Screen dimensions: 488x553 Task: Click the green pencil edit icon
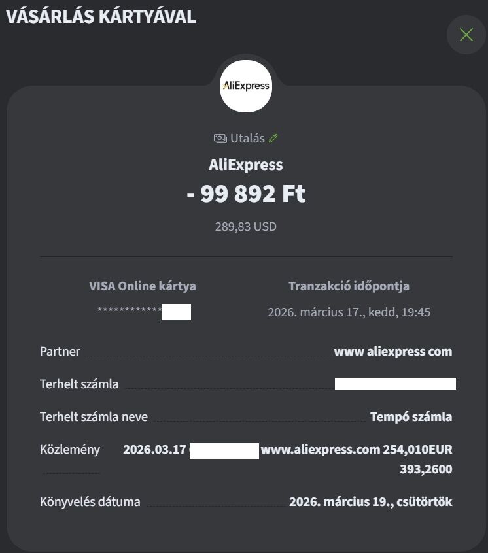click(x=273, y=138)
